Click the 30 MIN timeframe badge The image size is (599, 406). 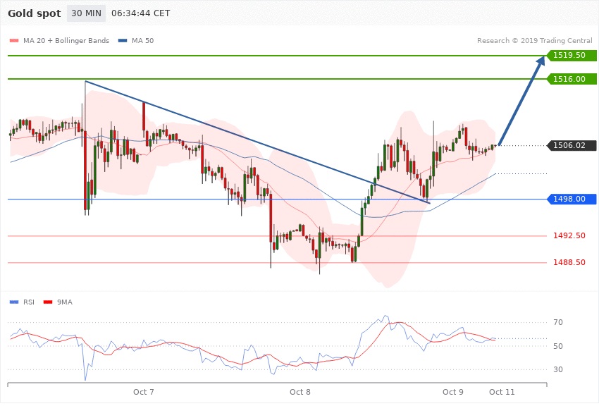click(87, 14)
